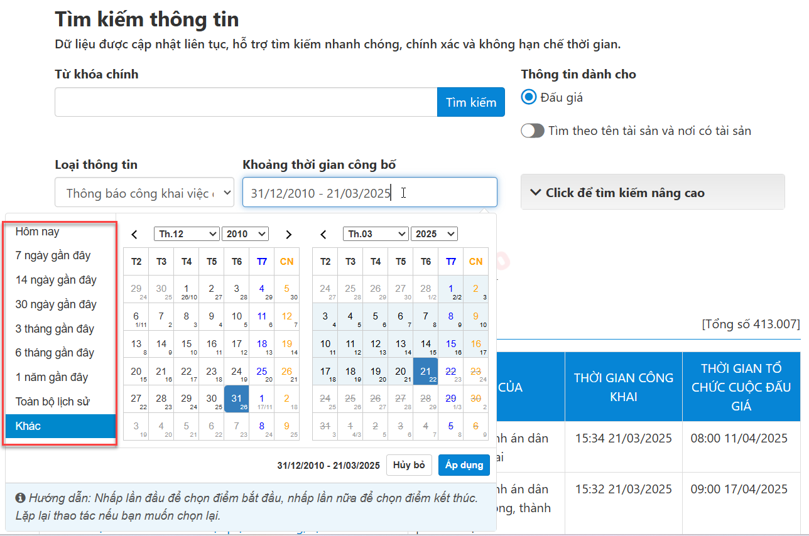The image size is (809, 536).
Task: Choose 6 tháng gần đây preset
Action: [60, 353]
